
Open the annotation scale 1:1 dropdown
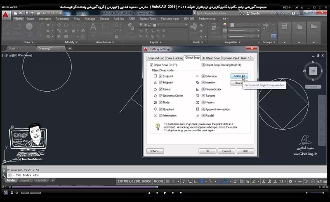point(283,181)
